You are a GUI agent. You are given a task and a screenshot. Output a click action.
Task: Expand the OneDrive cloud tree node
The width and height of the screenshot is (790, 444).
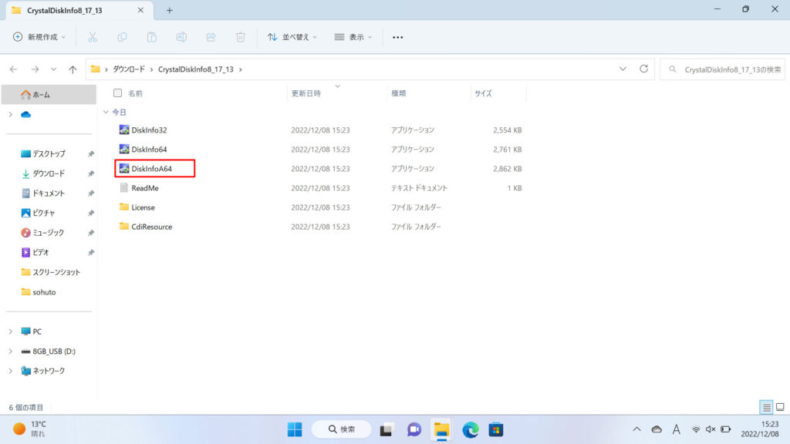click(x=11, y=115)
